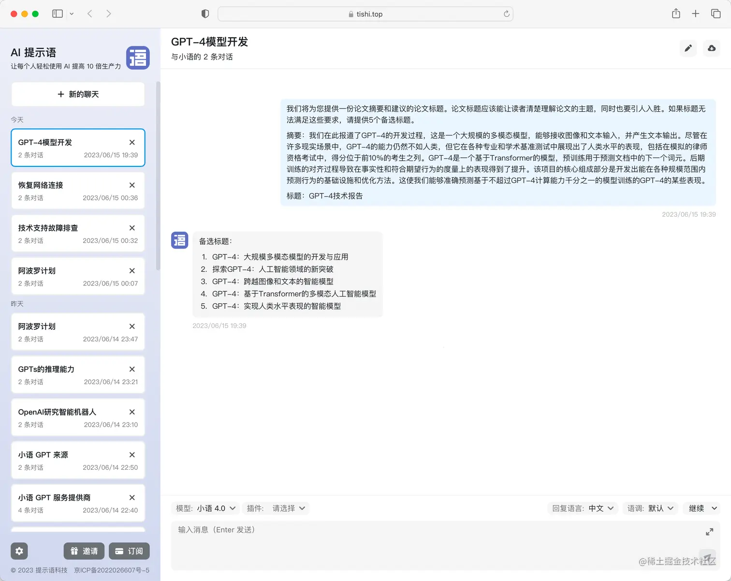Delete the OpenAI研究智能机器人 chat
Image resolution: width=731 pixels, height=581 pixels.
click(132, 412)
